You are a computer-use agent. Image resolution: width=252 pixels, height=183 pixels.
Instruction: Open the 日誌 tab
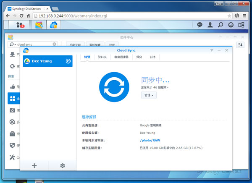(x=152, y=57)
